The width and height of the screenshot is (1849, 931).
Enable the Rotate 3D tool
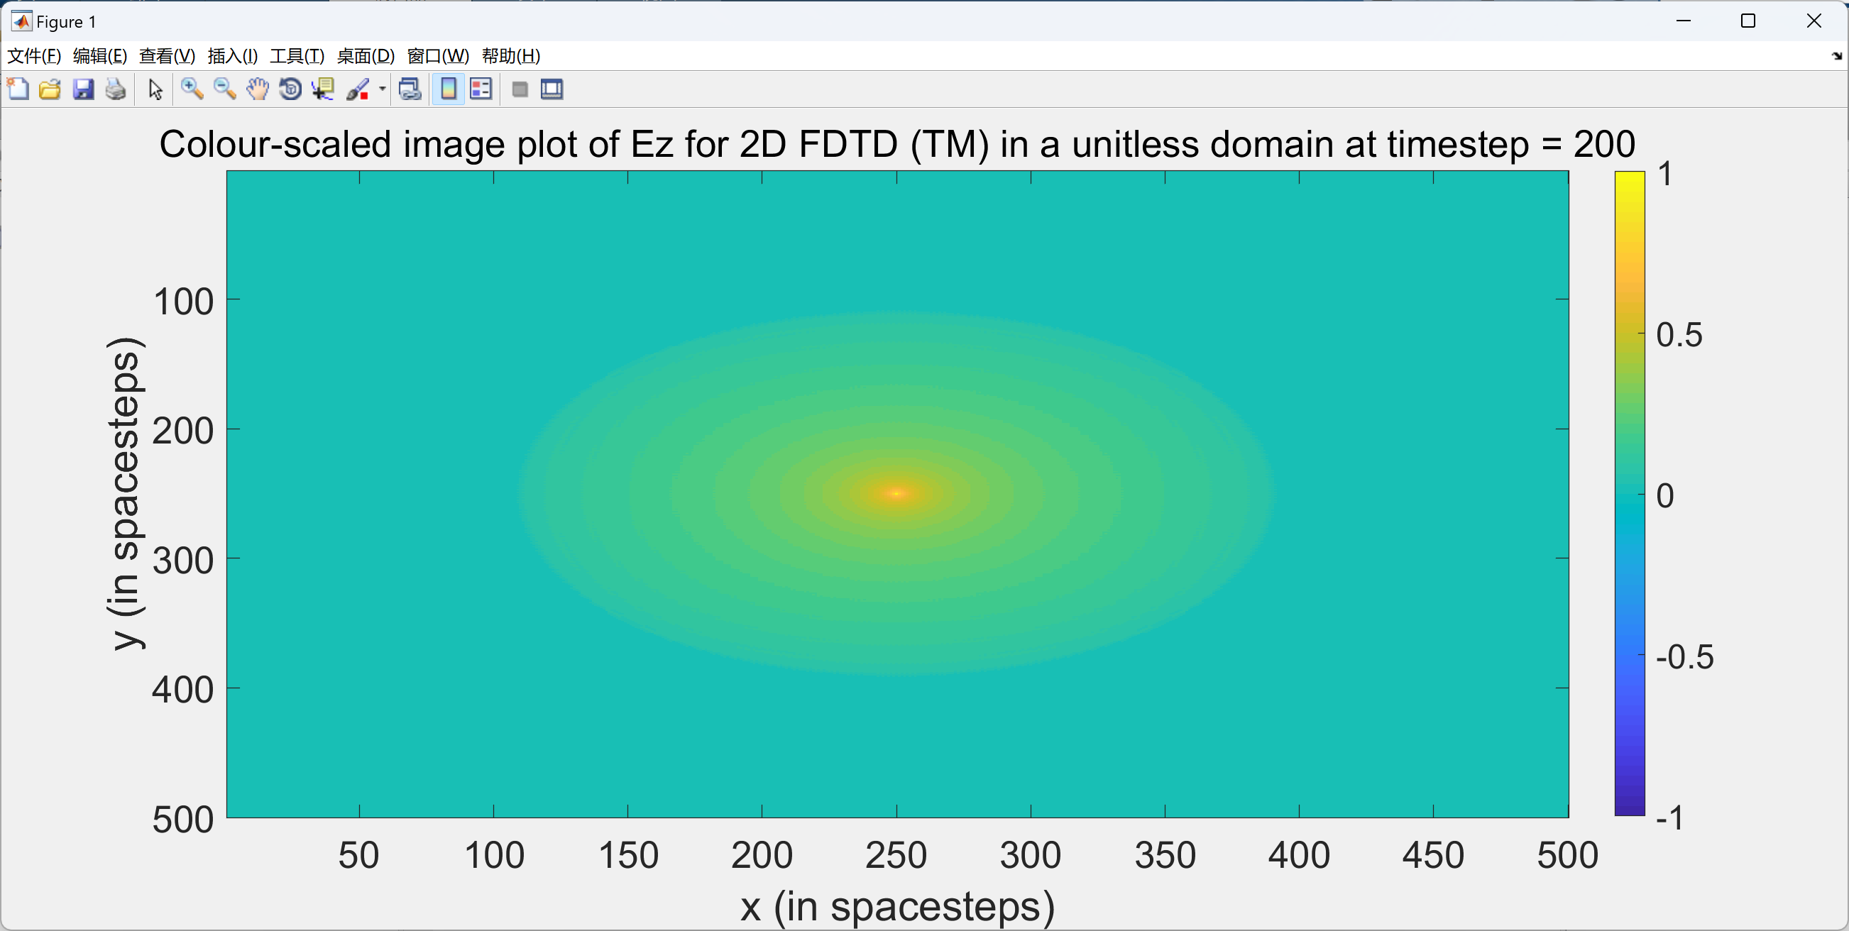pyautogui.click(x=290, y=89)
